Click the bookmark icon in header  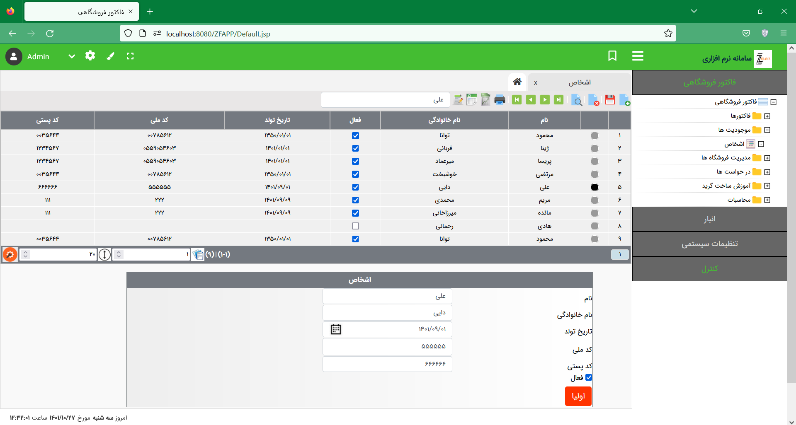click(x=612, y=56)
